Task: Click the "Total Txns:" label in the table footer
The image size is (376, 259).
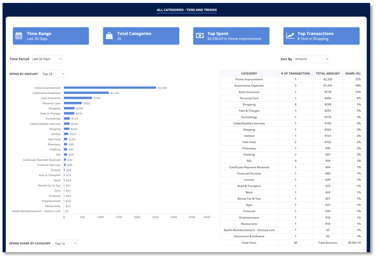Action: (249, 243)
